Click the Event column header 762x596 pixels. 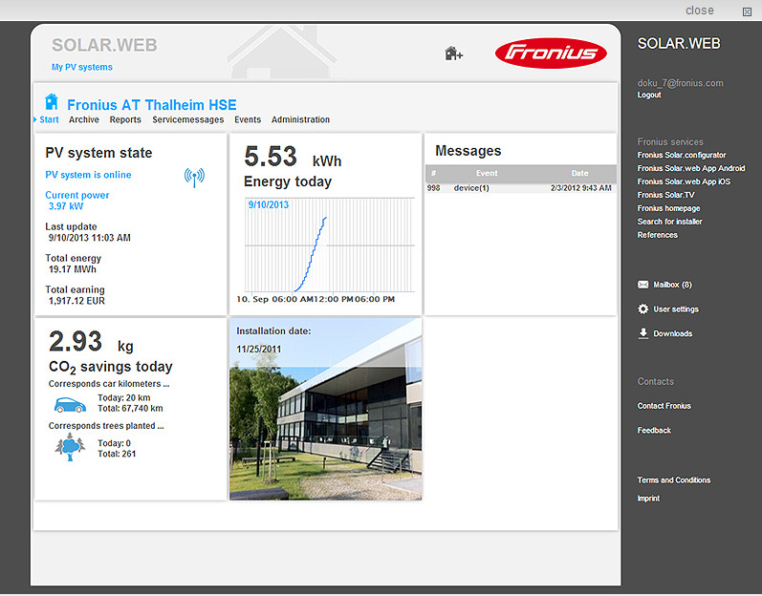point(487,173)
